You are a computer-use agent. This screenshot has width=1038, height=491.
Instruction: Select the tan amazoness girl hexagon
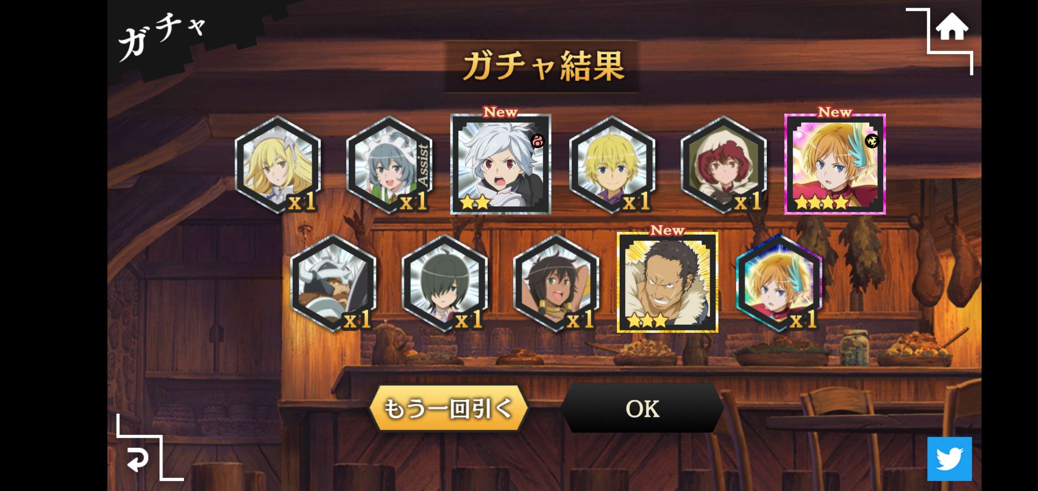pyautogui.click(x=556, y=283)
